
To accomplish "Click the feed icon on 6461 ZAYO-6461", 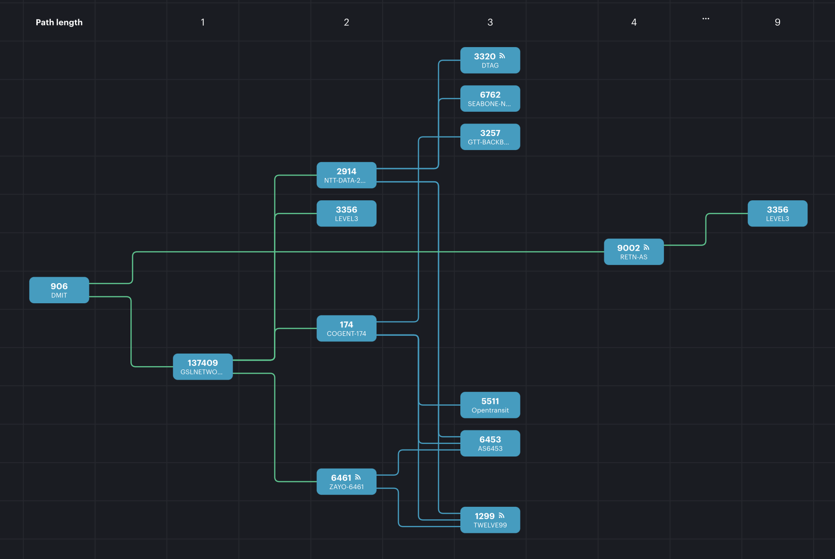I will pyautogui.click(x=358, y=477).
